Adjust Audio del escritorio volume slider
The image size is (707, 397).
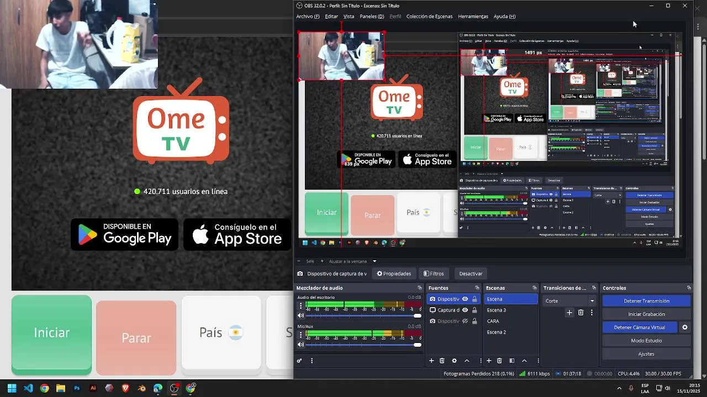click(363, 315)
